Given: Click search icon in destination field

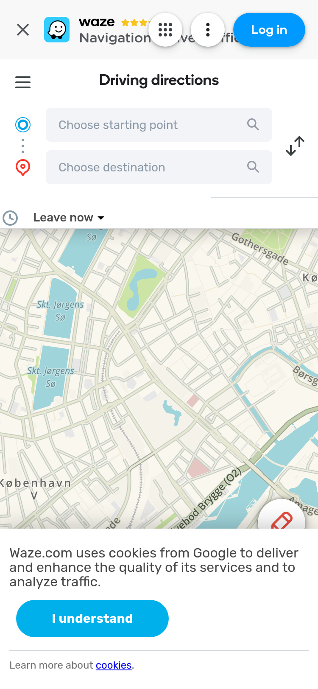Looking at the screenshot, I should [x=253, y=167].
